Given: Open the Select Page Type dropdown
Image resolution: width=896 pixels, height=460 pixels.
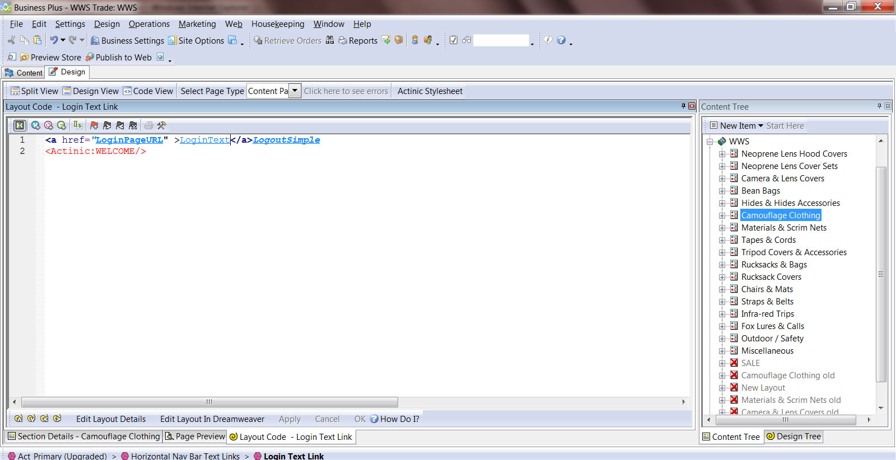Looking at the screenshot, I should coord(295,91).
